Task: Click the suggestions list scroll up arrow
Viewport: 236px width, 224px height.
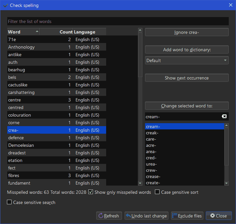Action: tap(226, 125)
